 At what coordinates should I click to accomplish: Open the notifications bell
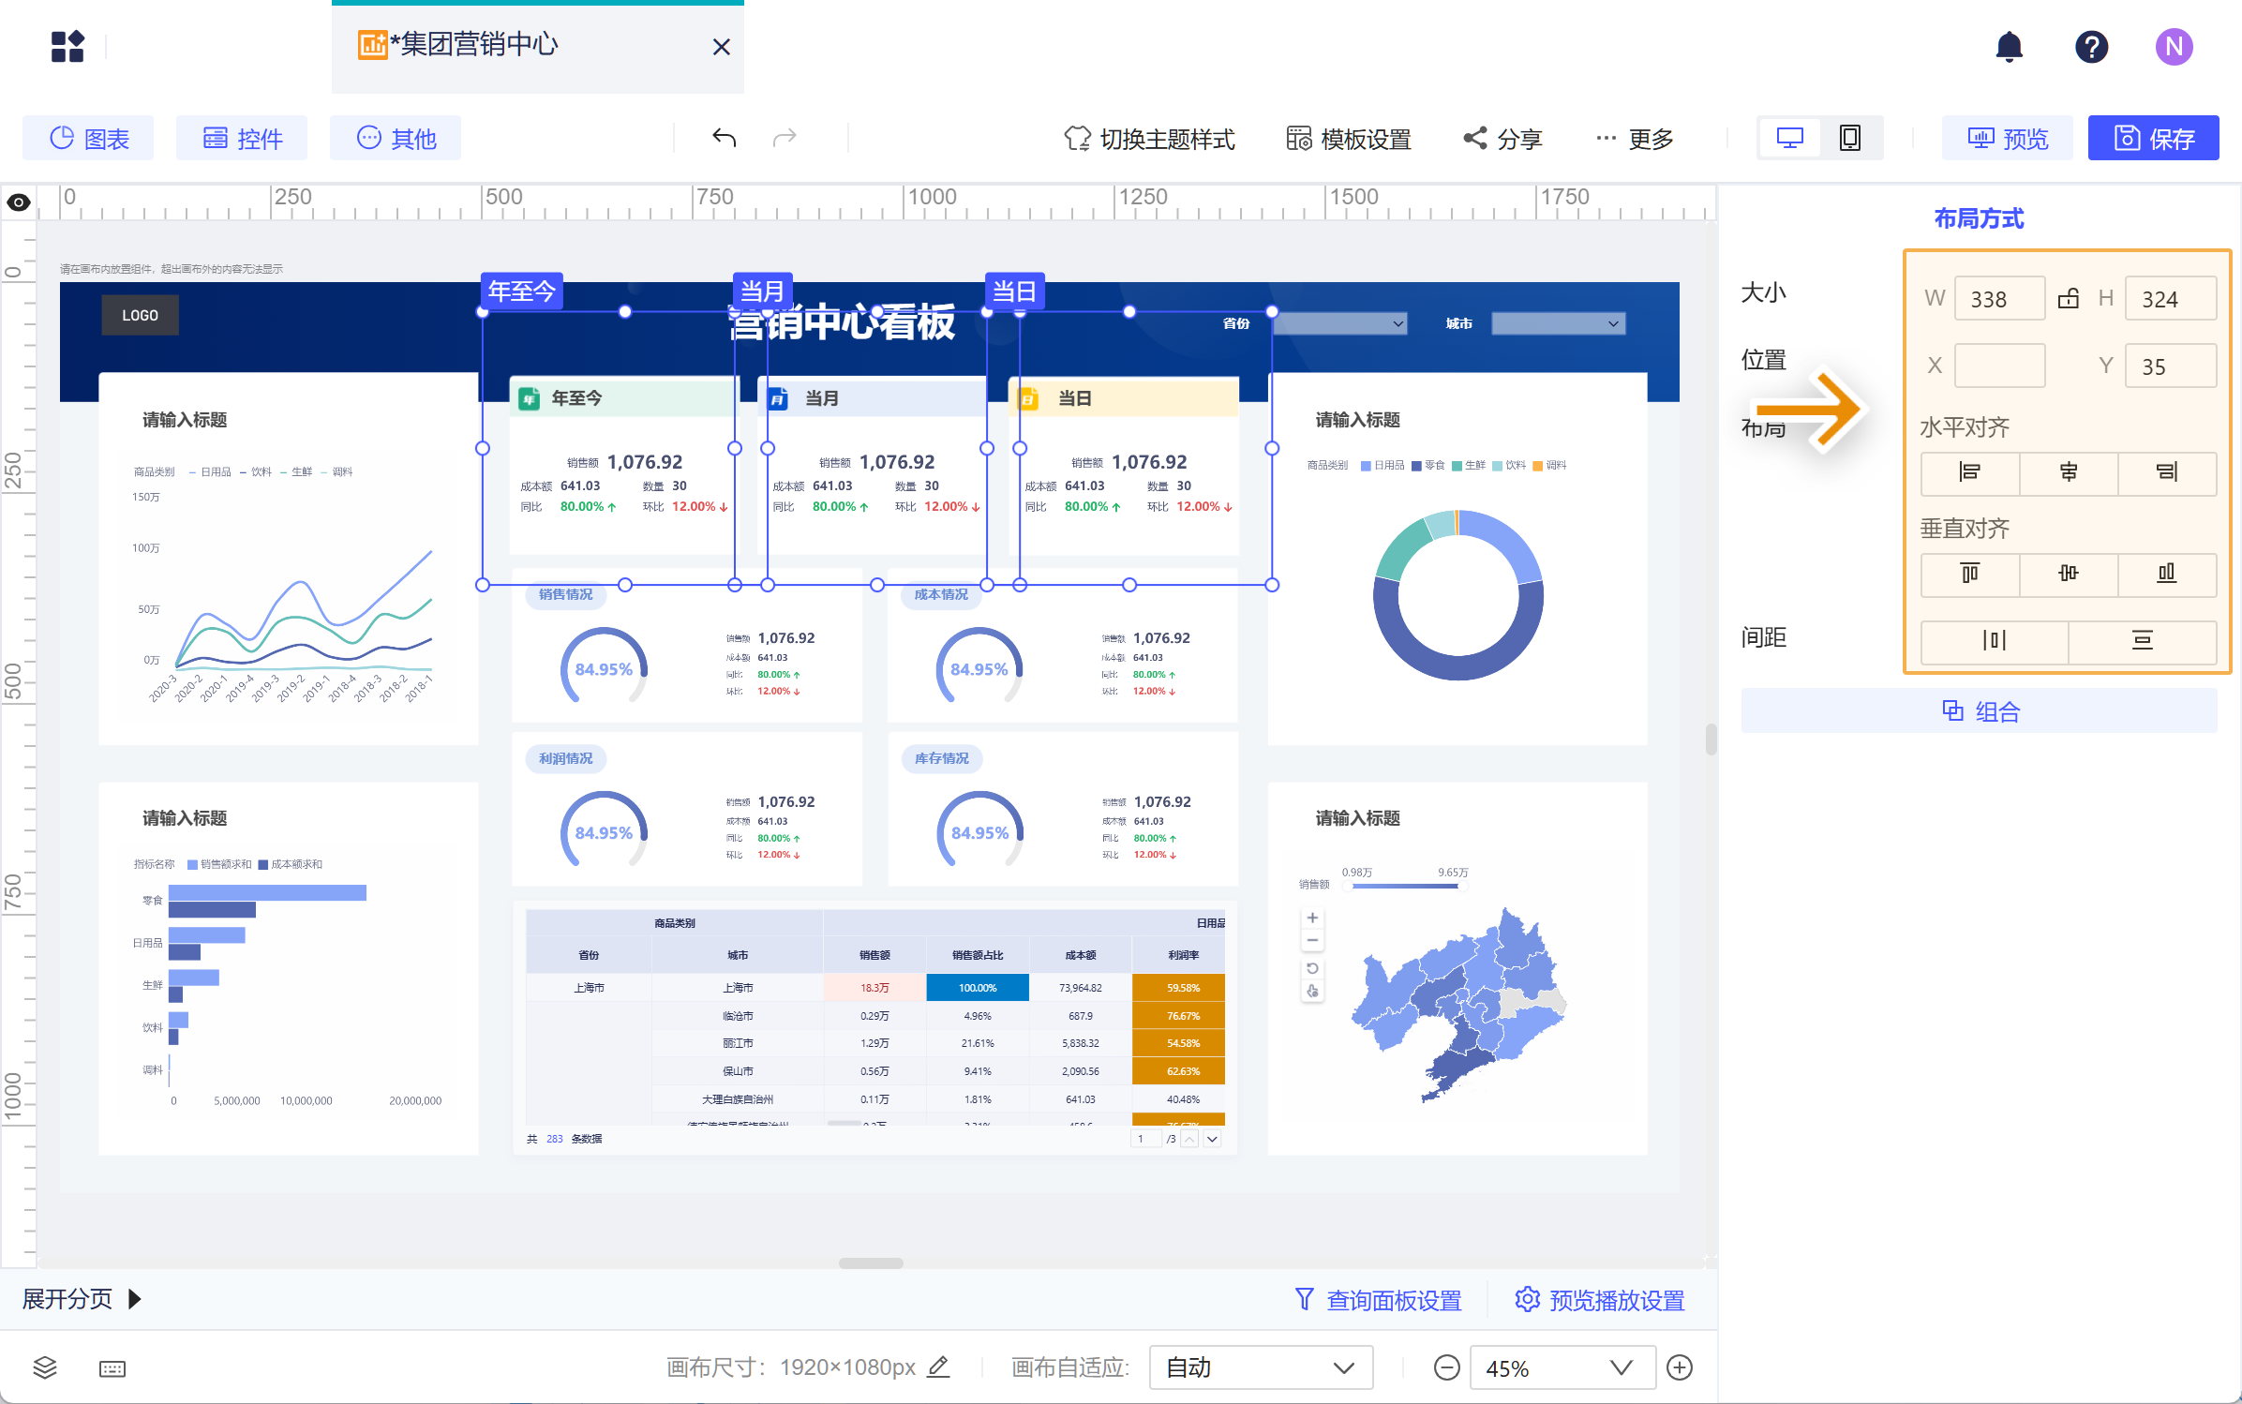(x=2009, y=47)
